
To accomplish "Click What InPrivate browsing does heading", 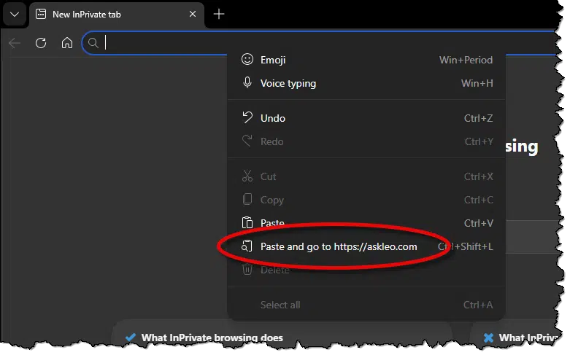I will point(212,338).
